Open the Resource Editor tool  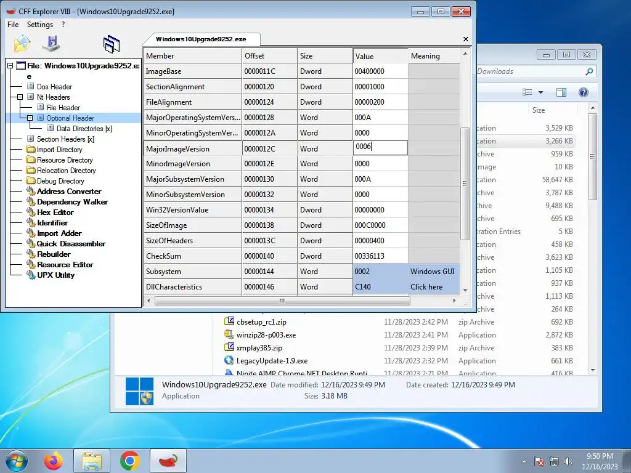click(65, 264)
